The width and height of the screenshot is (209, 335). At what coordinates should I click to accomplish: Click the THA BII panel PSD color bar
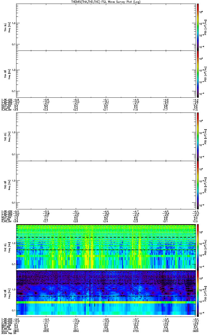(198, 74)
